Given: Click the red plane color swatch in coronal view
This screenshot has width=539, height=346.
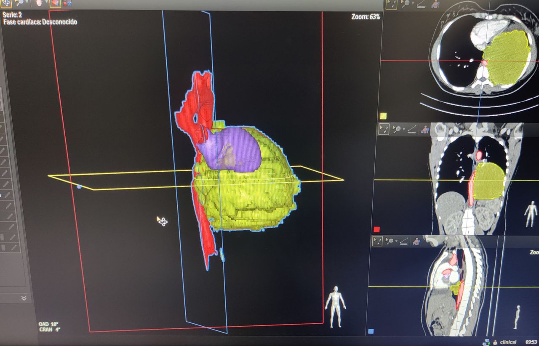Looking at the screenshot, I should coord(376,229).
